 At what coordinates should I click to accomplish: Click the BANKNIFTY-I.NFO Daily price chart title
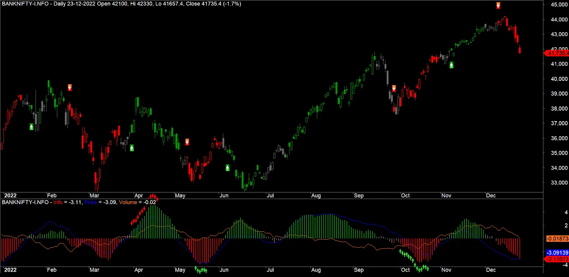122,4
